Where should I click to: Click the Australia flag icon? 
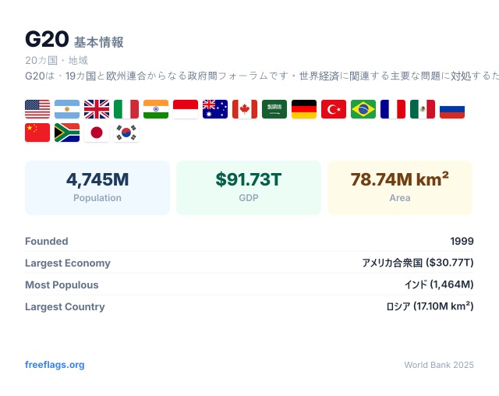click(215, 109)
